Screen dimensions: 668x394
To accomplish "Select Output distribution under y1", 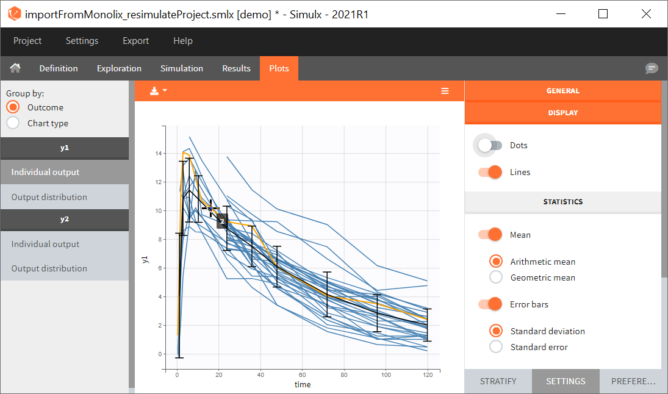I will tap(49, 197).
